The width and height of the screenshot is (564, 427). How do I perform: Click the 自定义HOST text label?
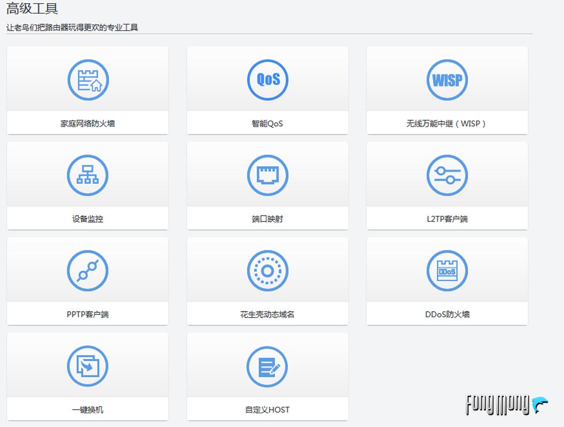click(267, 409)
